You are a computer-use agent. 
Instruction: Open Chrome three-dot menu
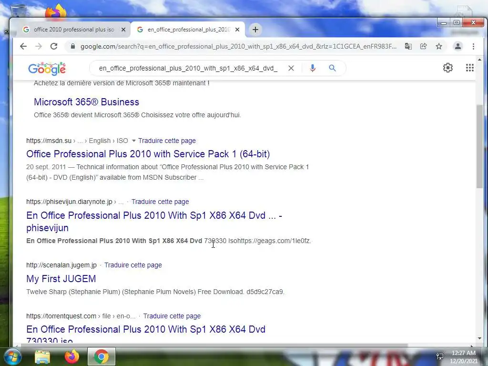tap(473, 46)
